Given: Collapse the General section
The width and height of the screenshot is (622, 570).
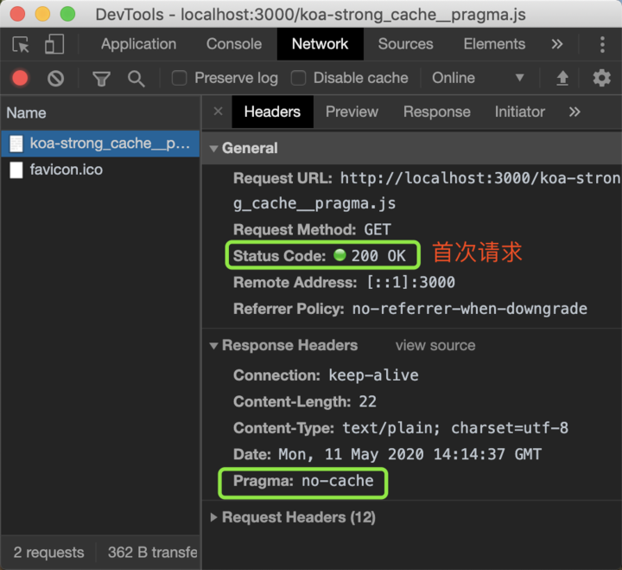Looking at the screenshot, I should pos(213,149).
